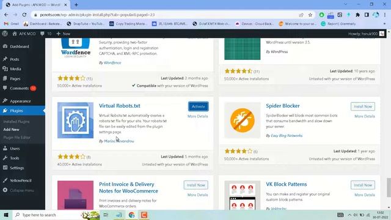Screen dimensions: 391x220
Task: Open the Copy Trading bookmark
Action: [x=128, y=24]
